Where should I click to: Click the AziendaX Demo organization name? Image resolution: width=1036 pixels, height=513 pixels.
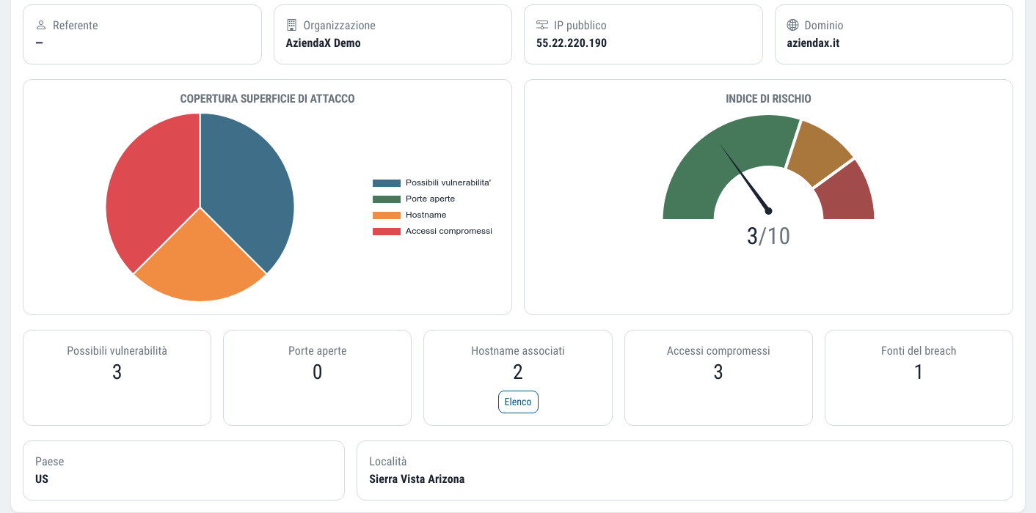point(324,43)
